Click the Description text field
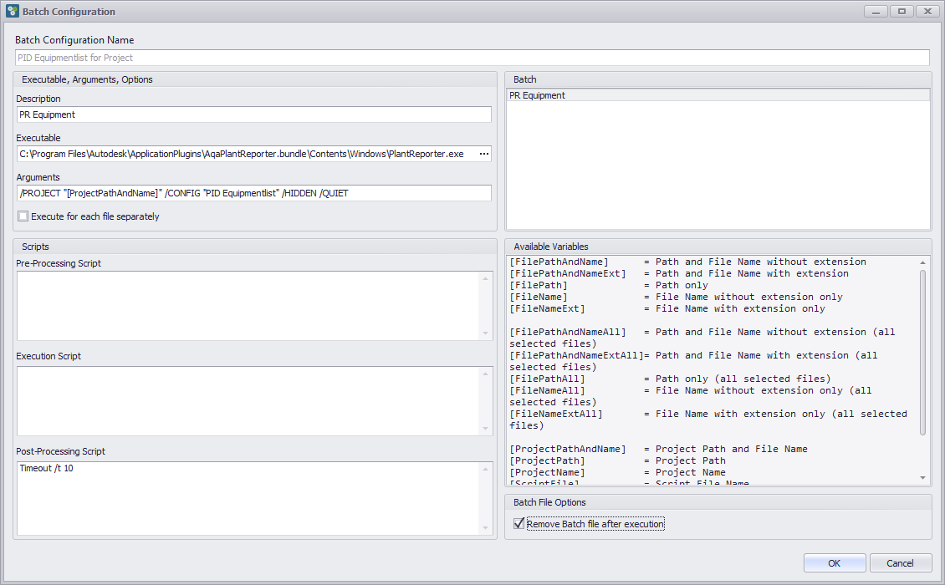The height and width of the screenshot is (585, 945). (253, 114)
